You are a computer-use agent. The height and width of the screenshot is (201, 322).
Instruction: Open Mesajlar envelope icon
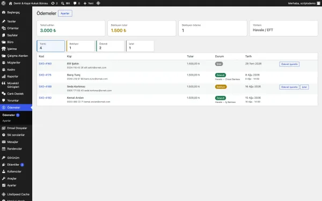(4, 142)
